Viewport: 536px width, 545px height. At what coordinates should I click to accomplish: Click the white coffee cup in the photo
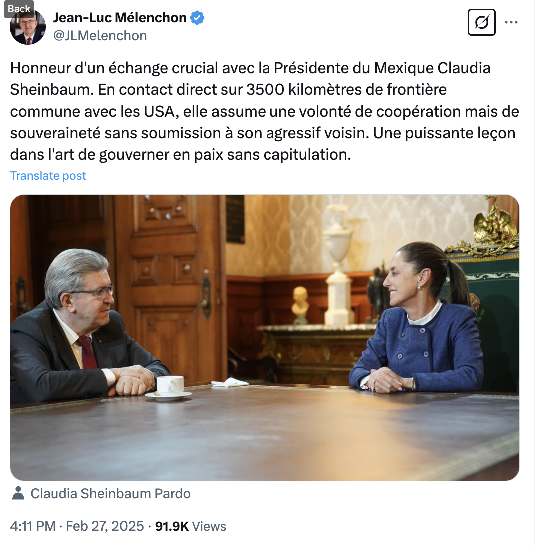pyautogui.click(x=169, y=388)
